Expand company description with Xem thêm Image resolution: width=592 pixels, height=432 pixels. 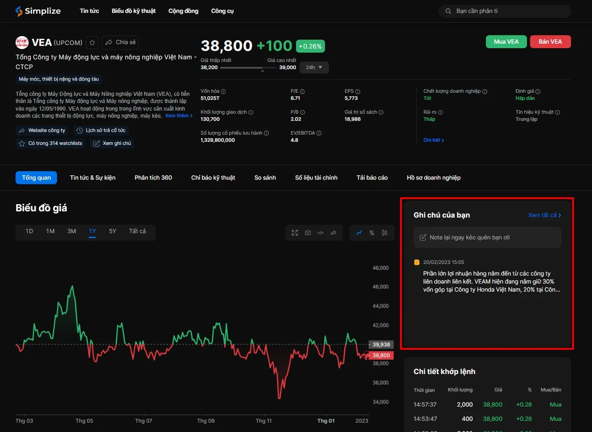click(179, 116)
